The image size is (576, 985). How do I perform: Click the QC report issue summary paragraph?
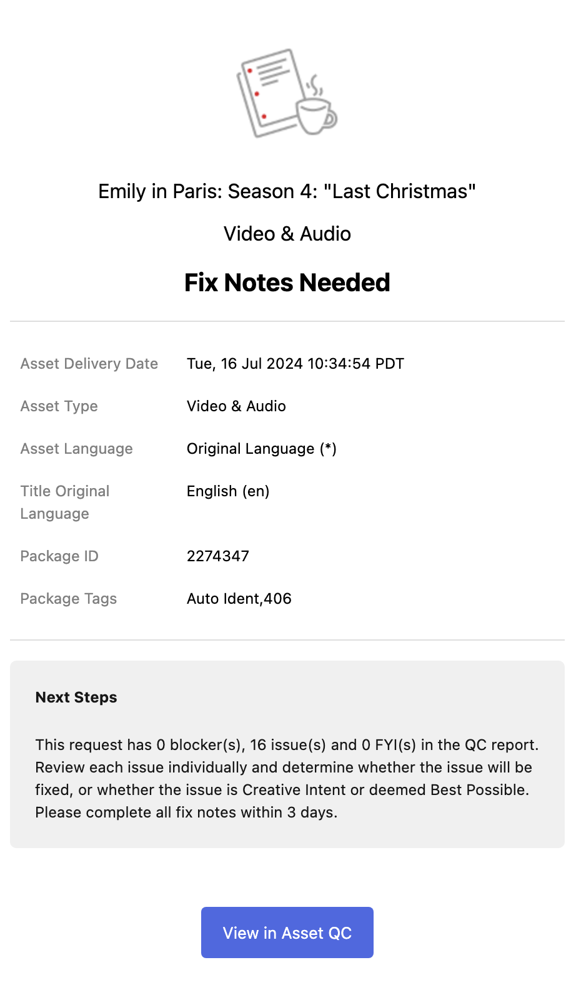pos(287,779)
